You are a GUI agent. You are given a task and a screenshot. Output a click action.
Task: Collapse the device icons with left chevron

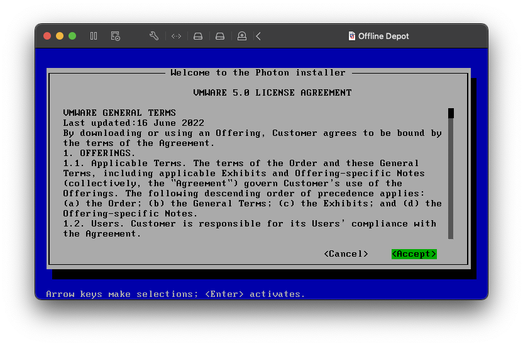point(258,36)
